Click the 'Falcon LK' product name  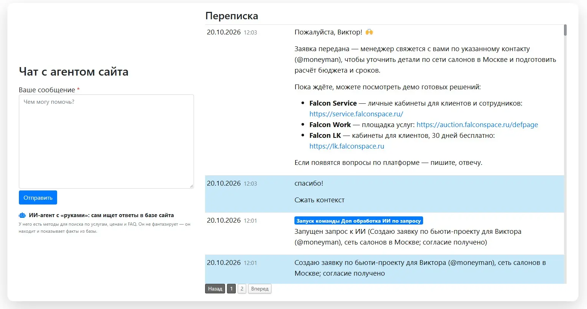pyautogui.click(x=325, y=135)
